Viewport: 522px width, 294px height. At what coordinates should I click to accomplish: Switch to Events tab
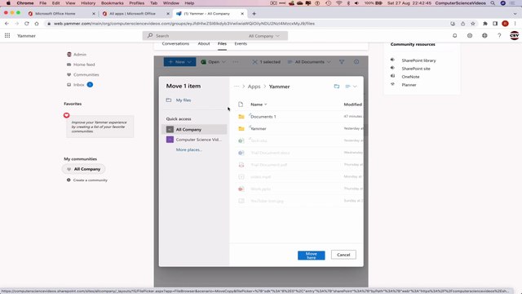[241, 43]
